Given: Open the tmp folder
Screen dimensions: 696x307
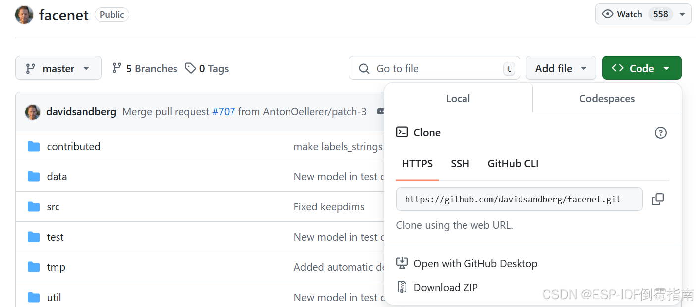Looking at the screenshot, I should pos(56,267).
